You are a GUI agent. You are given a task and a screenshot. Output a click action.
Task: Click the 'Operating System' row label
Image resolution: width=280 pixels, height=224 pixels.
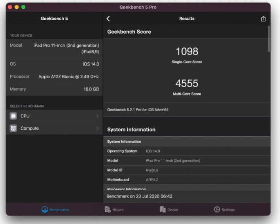(122, 151)
